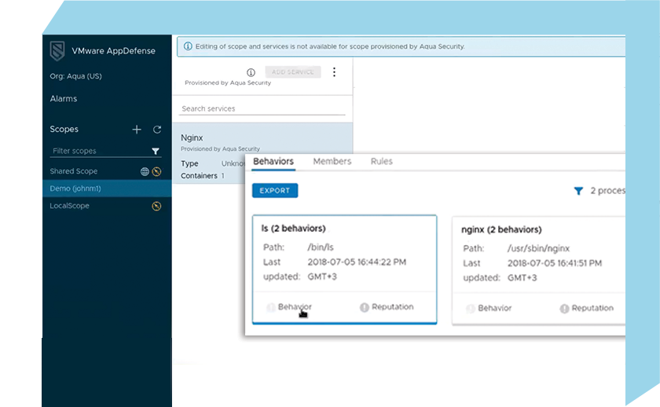Click Behavior link on nginx card
Screen dimensions: 660x407
(494, 308)
